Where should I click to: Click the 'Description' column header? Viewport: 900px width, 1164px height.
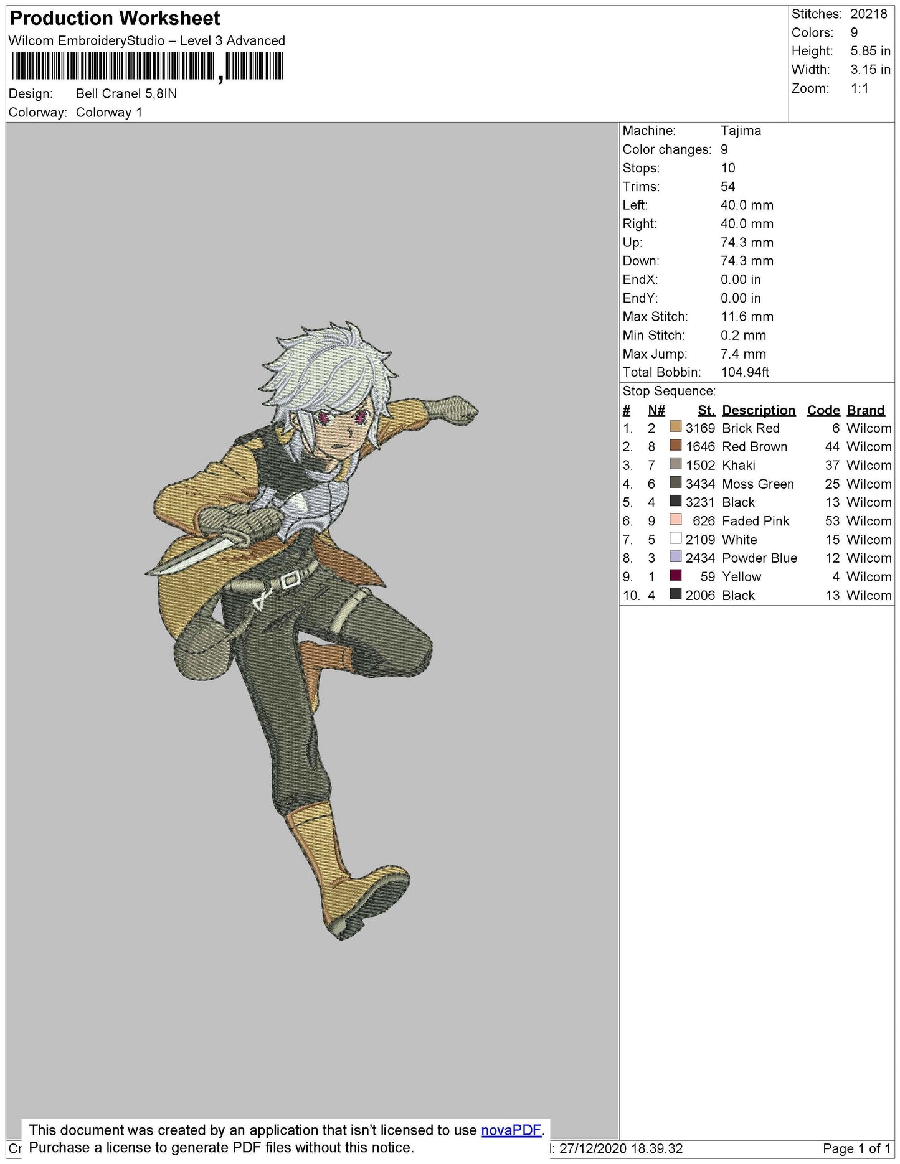759,410
